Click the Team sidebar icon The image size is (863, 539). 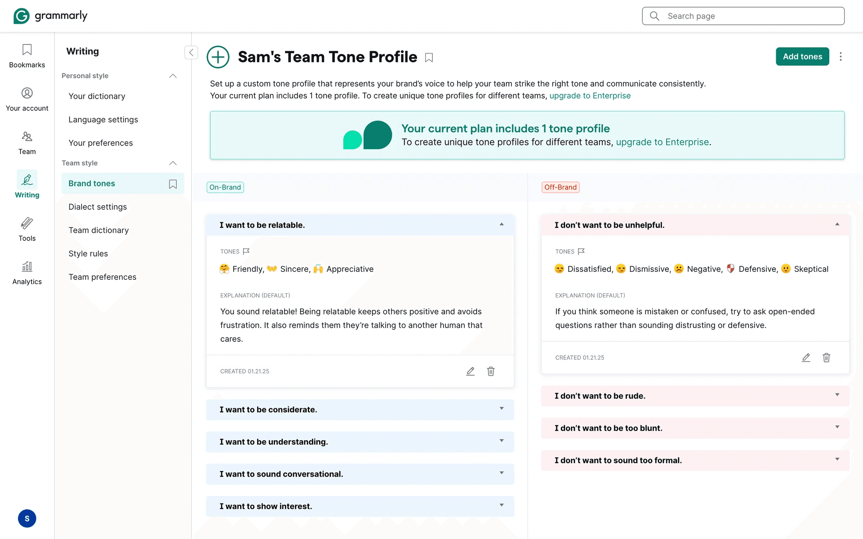[x=27, y=142]
